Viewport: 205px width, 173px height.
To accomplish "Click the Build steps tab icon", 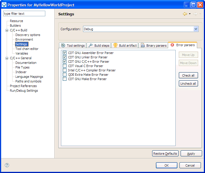I will coord(90,46).
